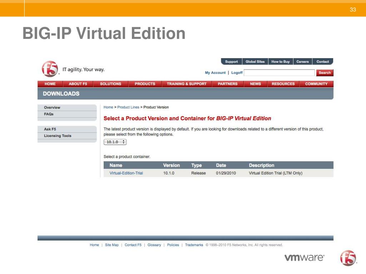Open the Careers top link
Image resolution: width=366 pixels, height=274 pixels.
(x=302, y=61)
